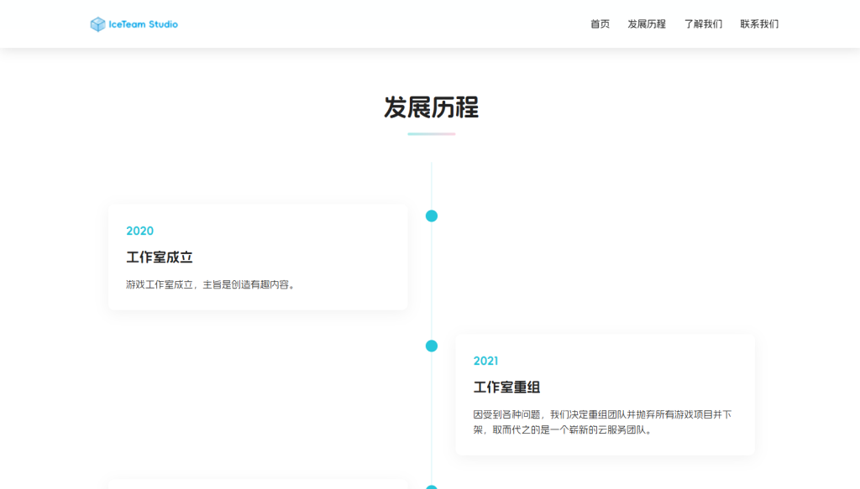Click the IceTeam Studio cube logo icon
This screenshot has height=489, width=860.
click(97, 24)
